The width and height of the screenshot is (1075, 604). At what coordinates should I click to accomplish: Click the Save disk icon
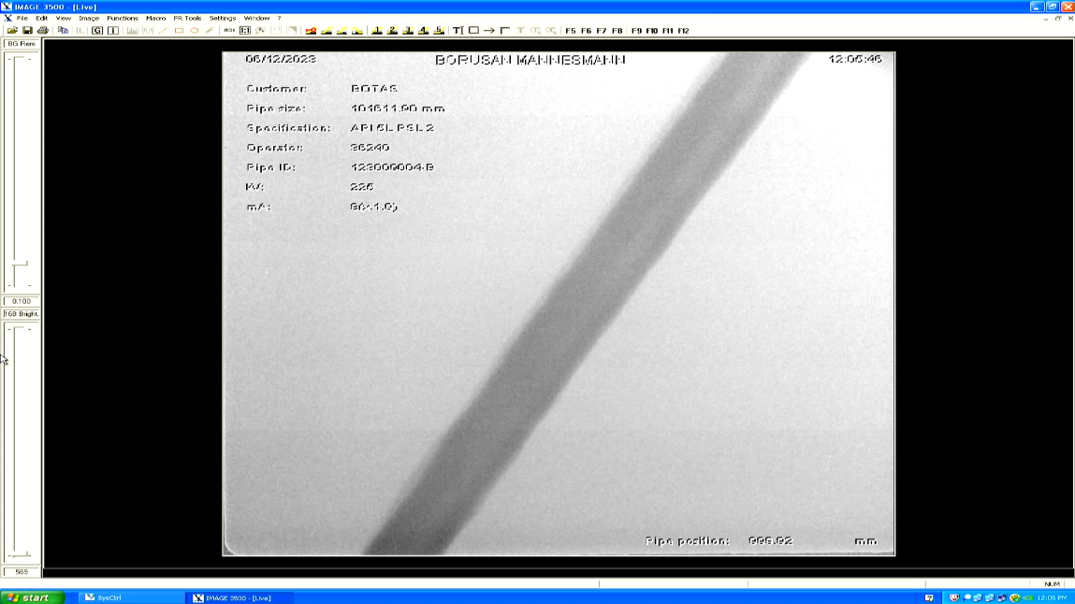tap(27, 31)
